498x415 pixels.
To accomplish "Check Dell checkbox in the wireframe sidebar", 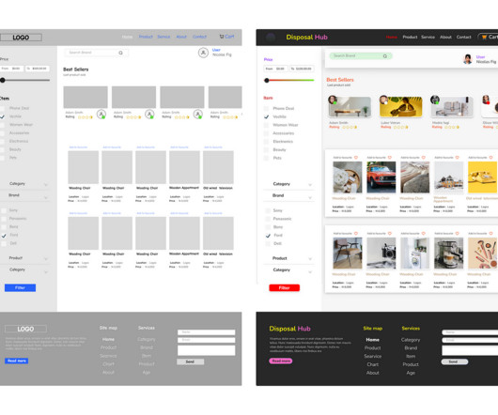I will click(x=4, y=243).
